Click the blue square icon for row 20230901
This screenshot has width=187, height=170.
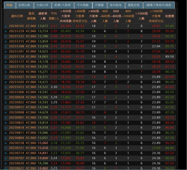point(6,118)
